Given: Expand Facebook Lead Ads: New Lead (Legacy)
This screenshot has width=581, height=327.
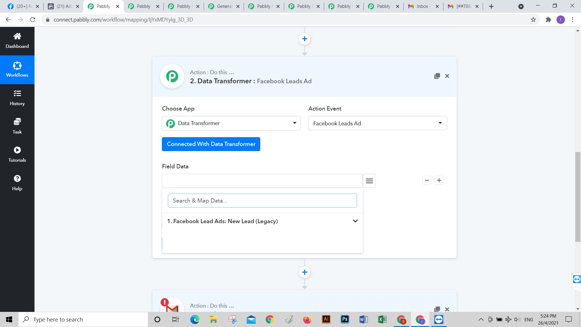Looking at the screenshot, I should 262,221.
